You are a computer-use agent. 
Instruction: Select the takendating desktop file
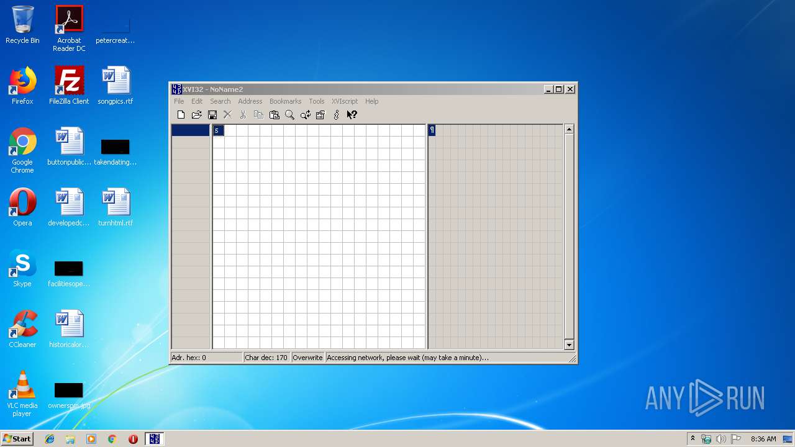click(x=116, y=151)
